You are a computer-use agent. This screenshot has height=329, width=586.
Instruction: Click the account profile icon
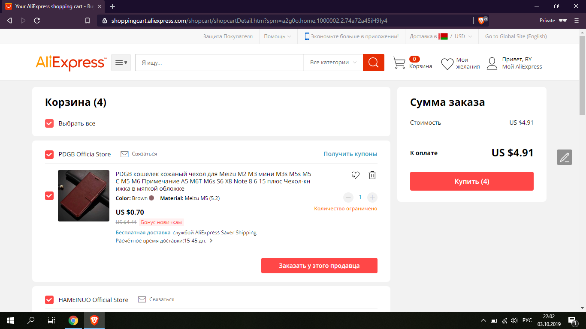point(492,63)
